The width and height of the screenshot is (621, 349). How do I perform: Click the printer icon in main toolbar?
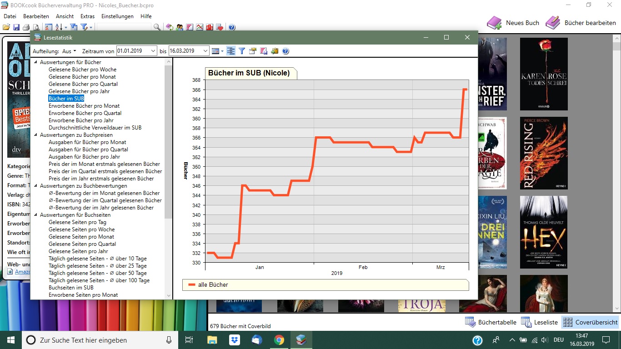click(x=26, y=27)
